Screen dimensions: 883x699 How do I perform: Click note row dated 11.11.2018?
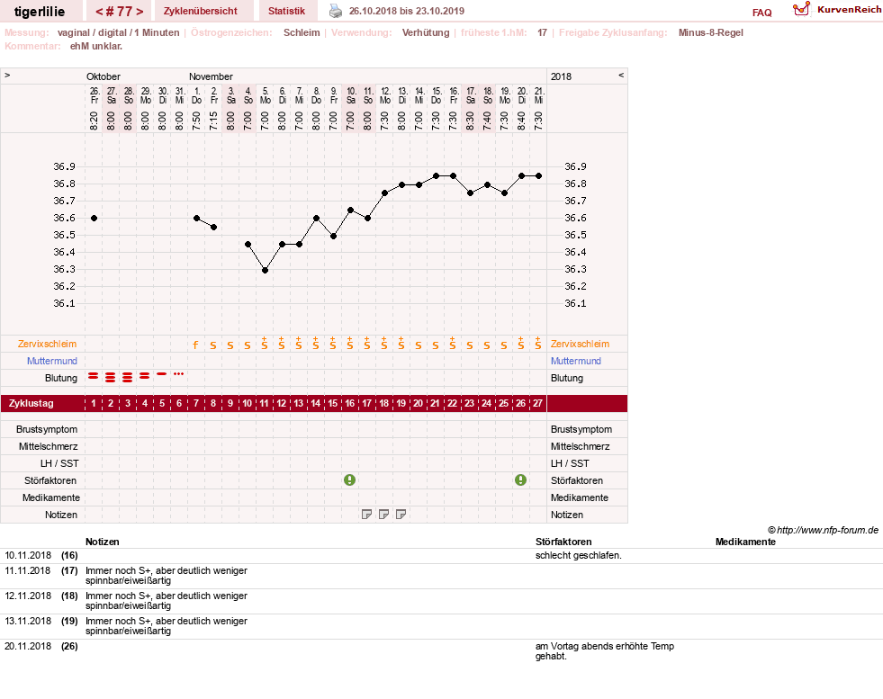[441, 576]
